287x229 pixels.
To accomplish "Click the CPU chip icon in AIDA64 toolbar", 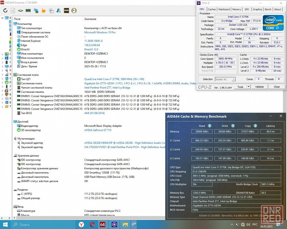I will [20, 11].
